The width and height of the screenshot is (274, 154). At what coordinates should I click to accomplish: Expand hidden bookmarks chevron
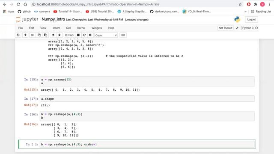tap(245, 12)
